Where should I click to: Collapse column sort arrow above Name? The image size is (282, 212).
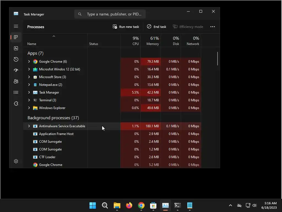[54, 36]
